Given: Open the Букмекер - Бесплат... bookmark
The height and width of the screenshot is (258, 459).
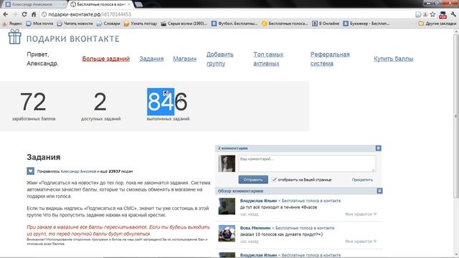Looking at the screenshot, I should tap(366, 24).
